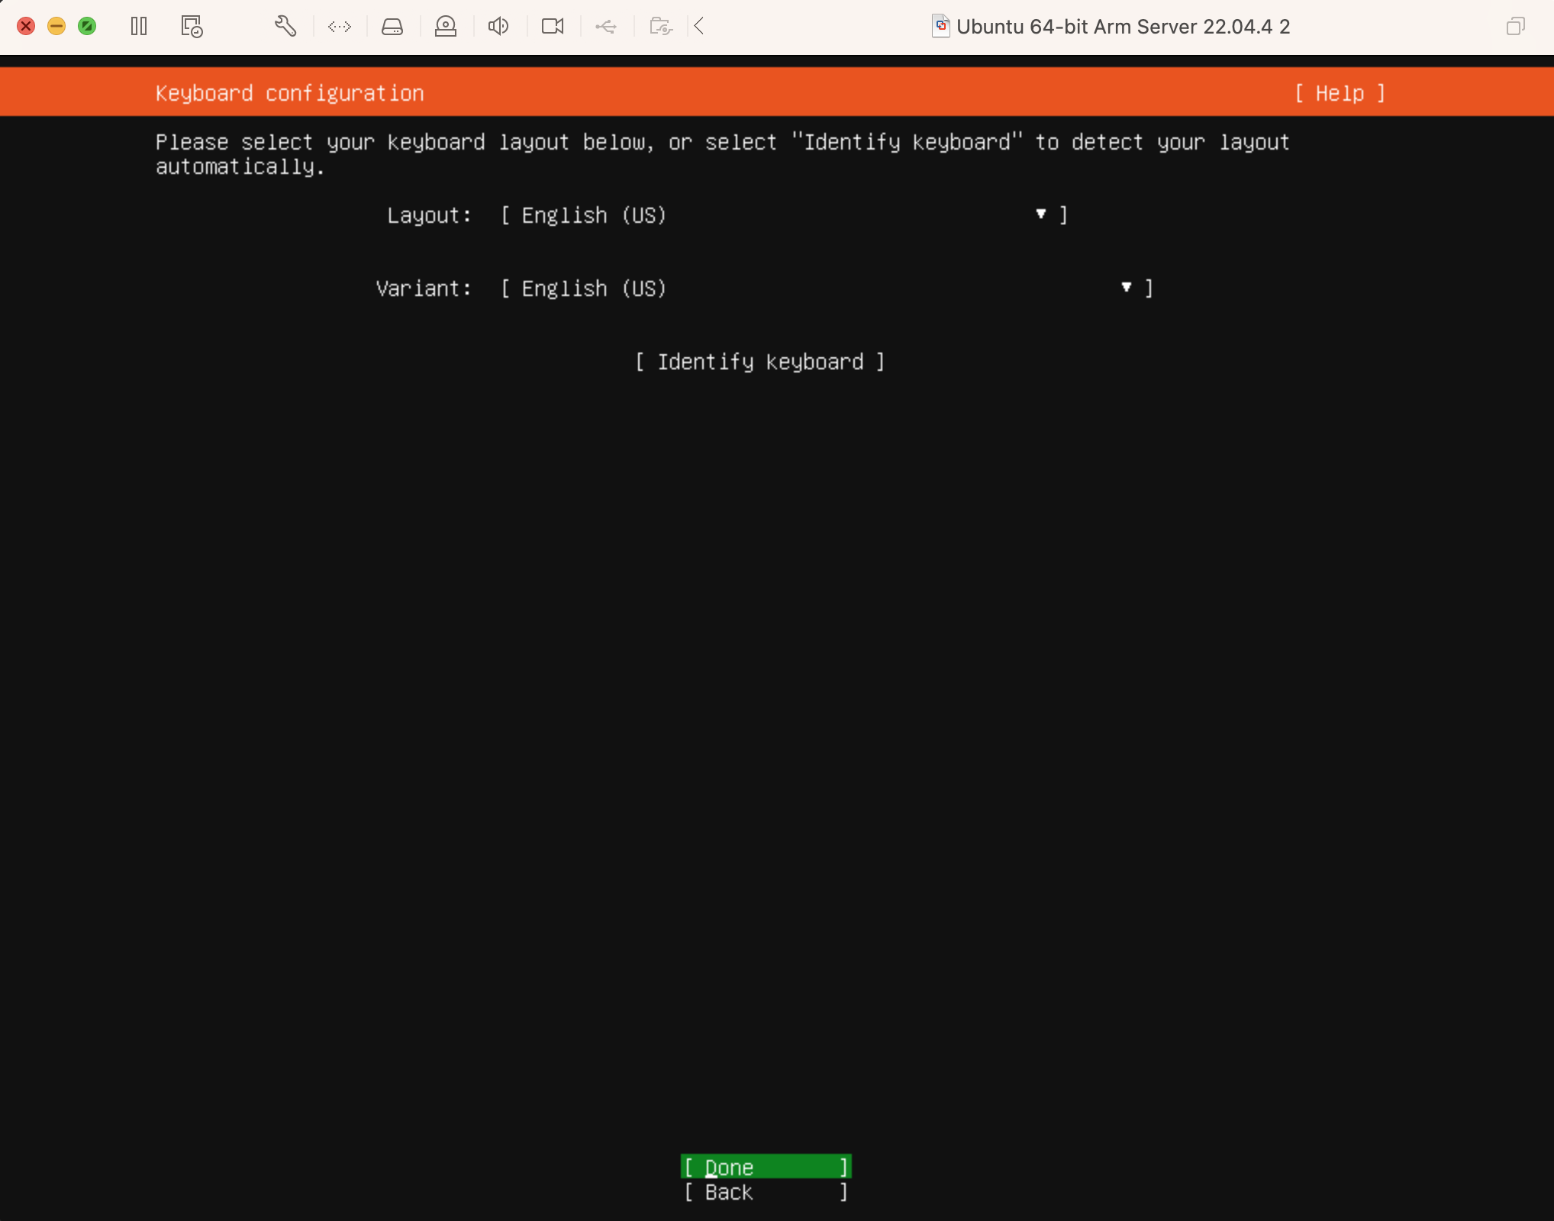Pause the virtual machine
1554x1221 pixels.
[x=139, y=27]
